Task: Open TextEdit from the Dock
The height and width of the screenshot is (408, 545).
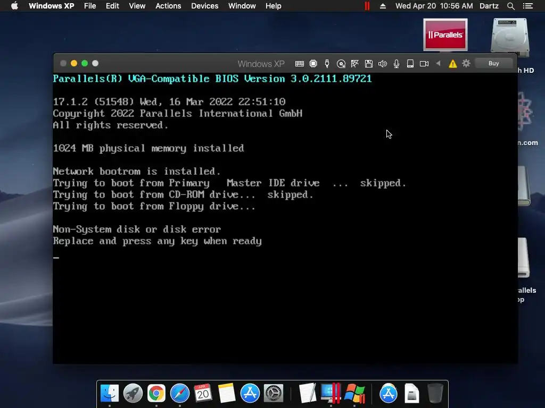Action: point(307,393)
